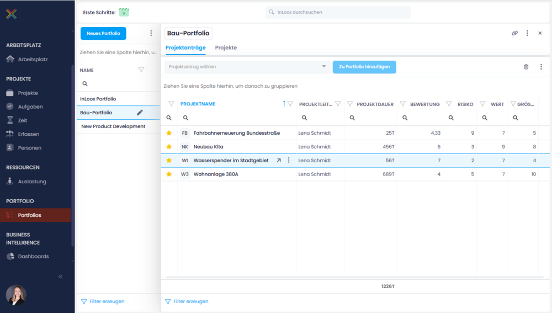The image size is (552, 313).
Task: Click the filter icon in Name column
Action: [x=141, y=70]
